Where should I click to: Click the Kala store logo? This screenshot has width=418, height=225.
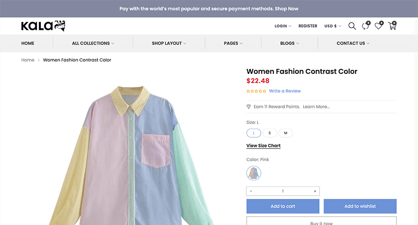pyautogui.click(x=43, y=26)
